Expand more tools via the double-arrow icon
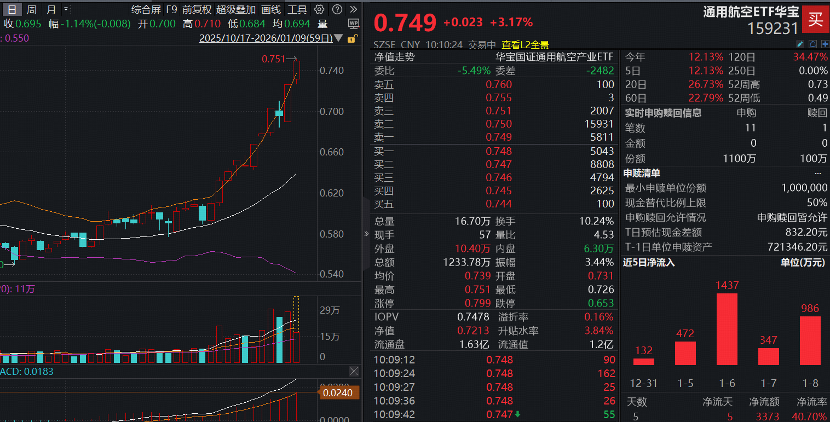The width and height of the screenshot is (830, 422). [x=354, y=9]
